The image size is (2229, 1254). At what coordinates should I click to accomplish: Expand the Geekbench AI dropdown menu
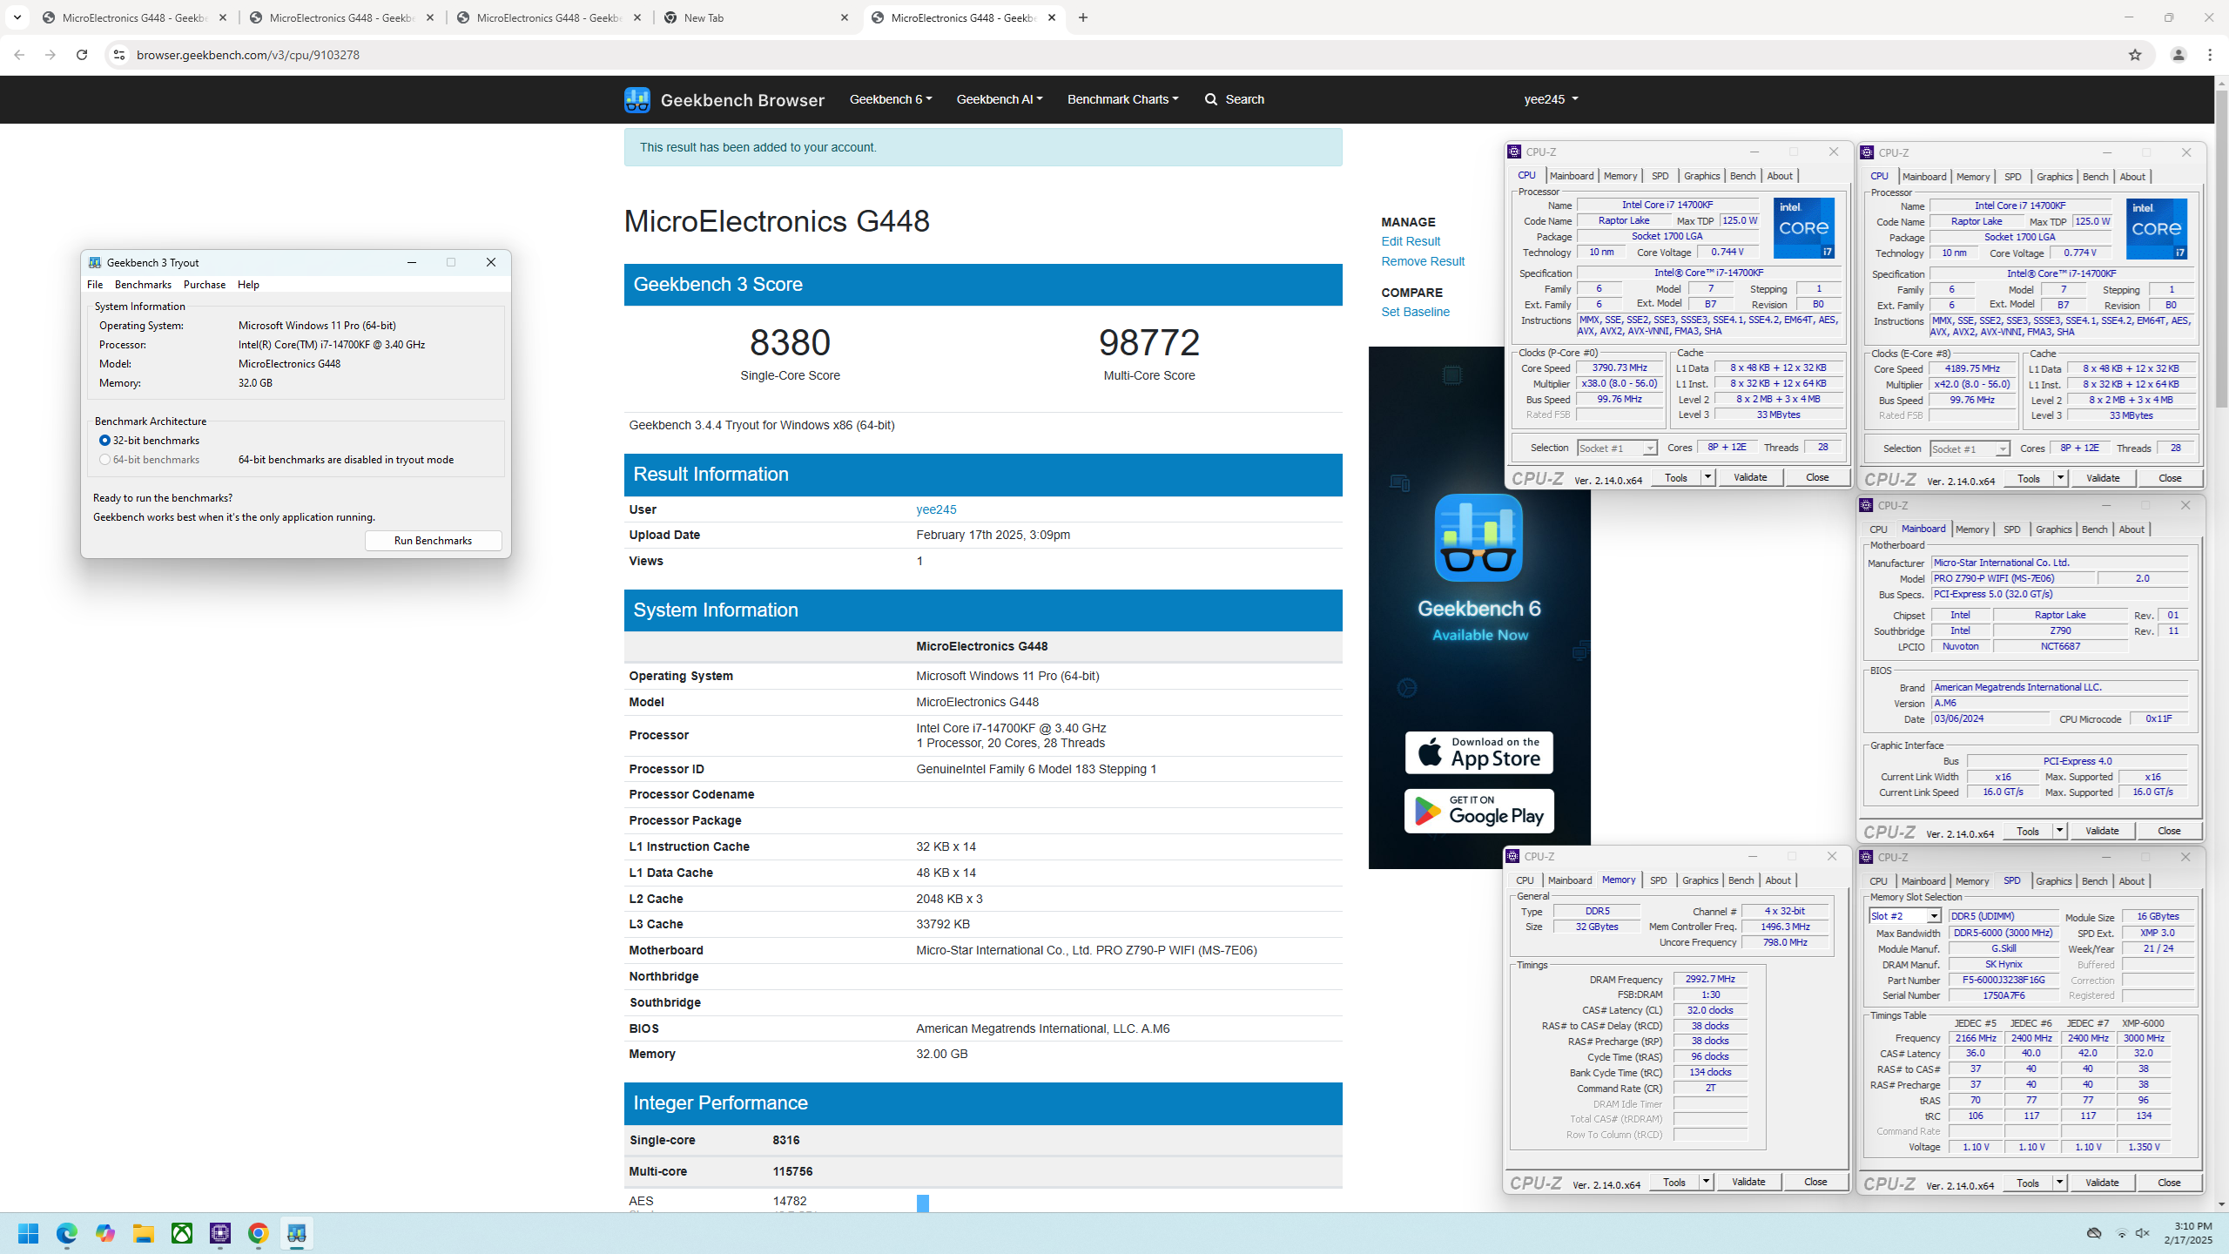tap(1000, 99)
